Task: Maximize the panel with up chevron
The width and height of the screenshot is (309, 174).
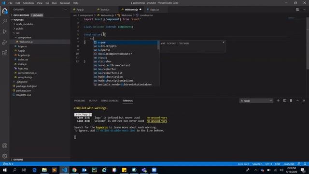Action: tap(297, 101)
